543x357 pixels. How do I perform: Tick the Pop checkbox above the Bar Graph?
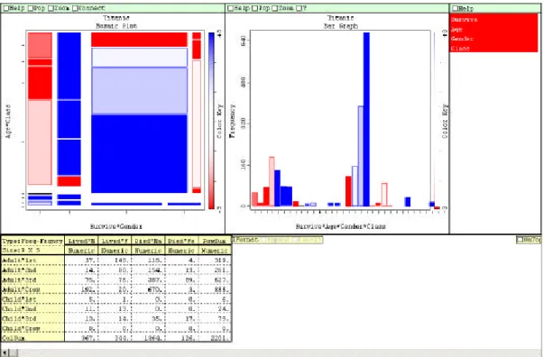(254, 8)
